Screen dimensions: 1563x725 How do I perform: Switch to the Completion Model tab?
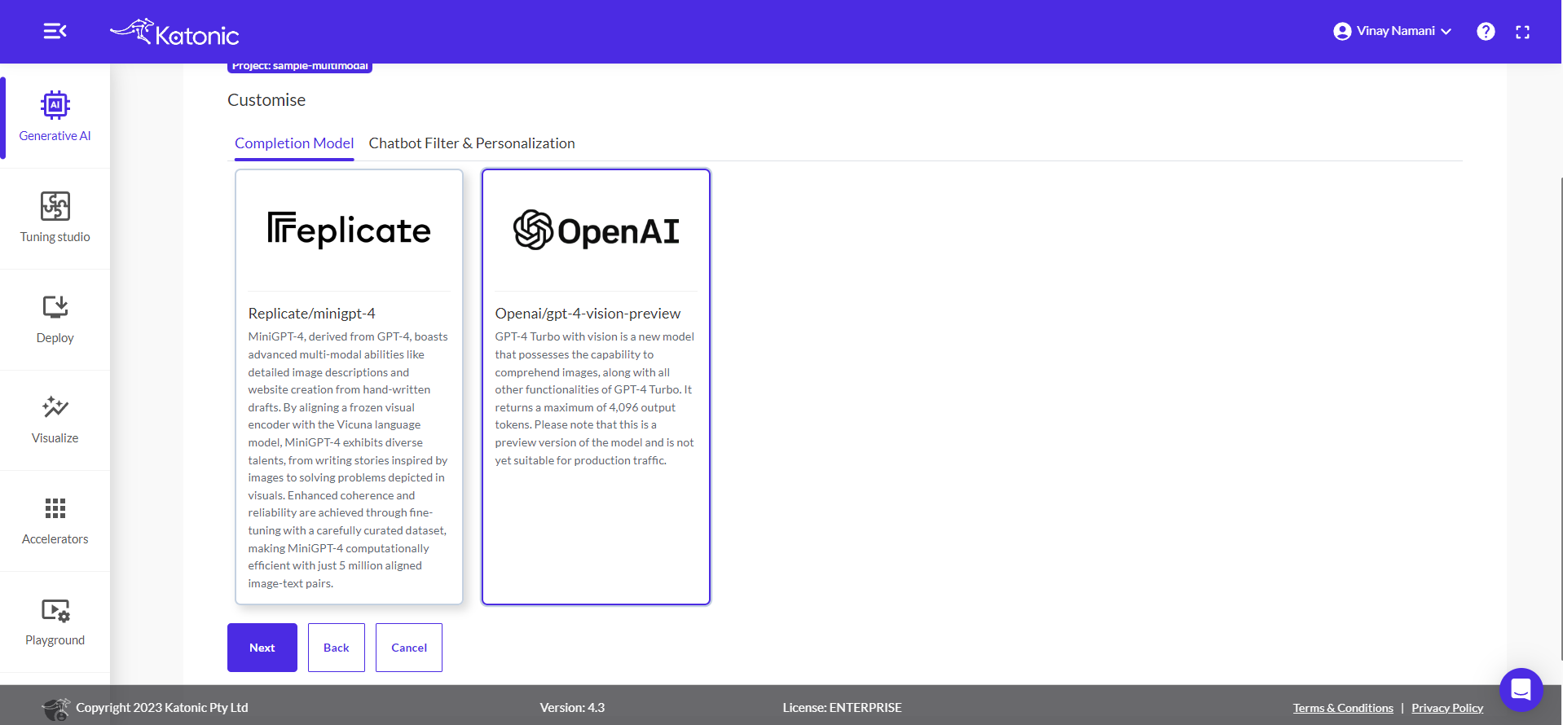click(x=294, y=143)
